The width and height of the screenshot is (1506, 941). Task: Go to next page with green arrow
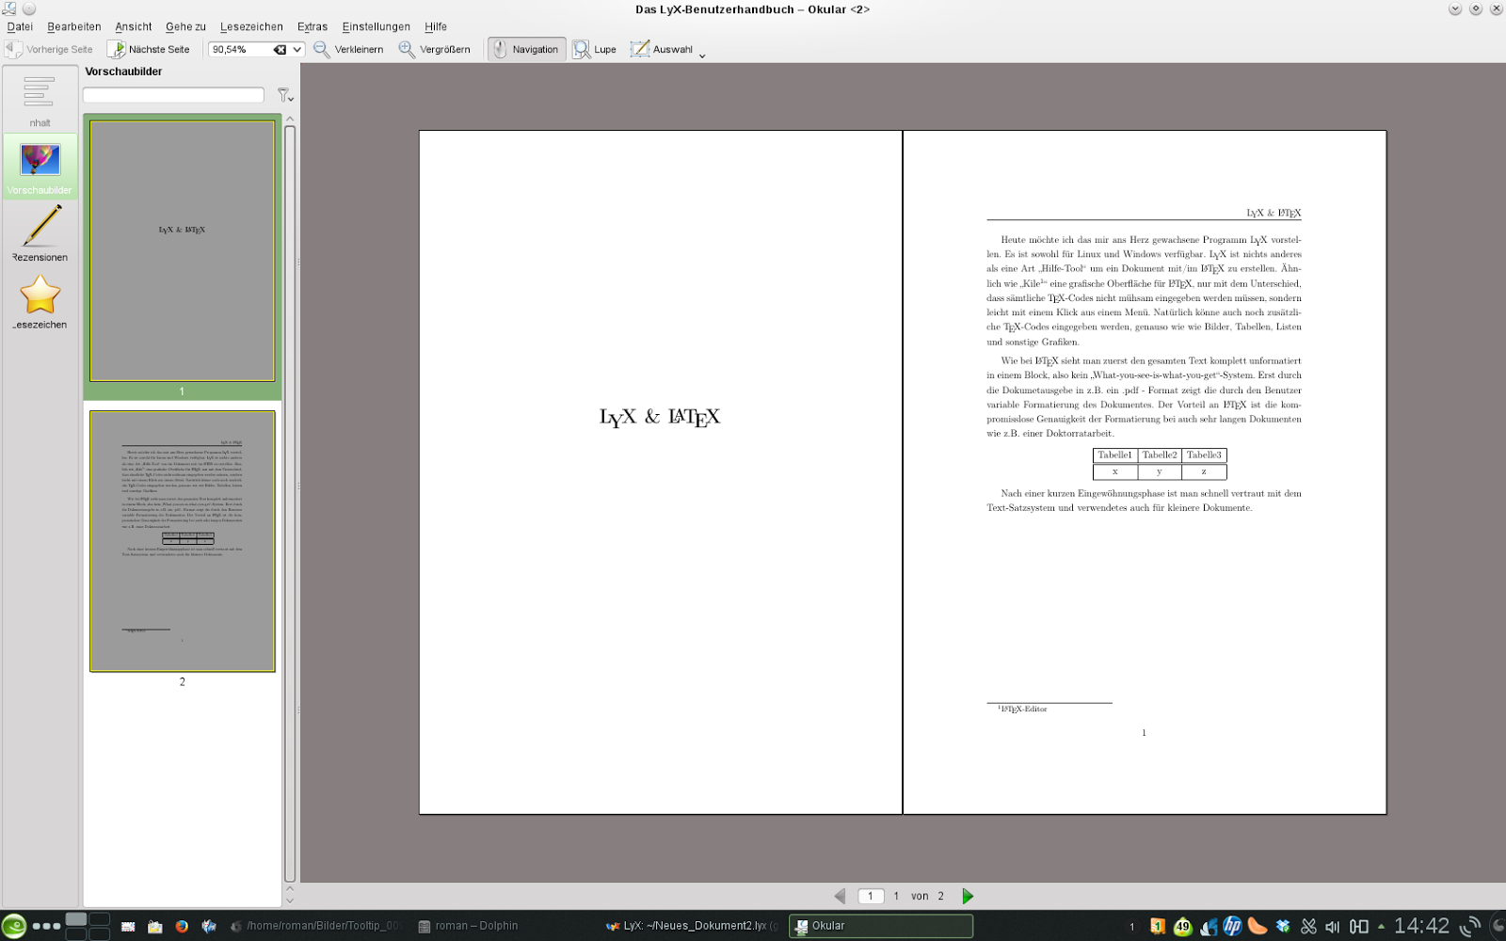[968, 896]
